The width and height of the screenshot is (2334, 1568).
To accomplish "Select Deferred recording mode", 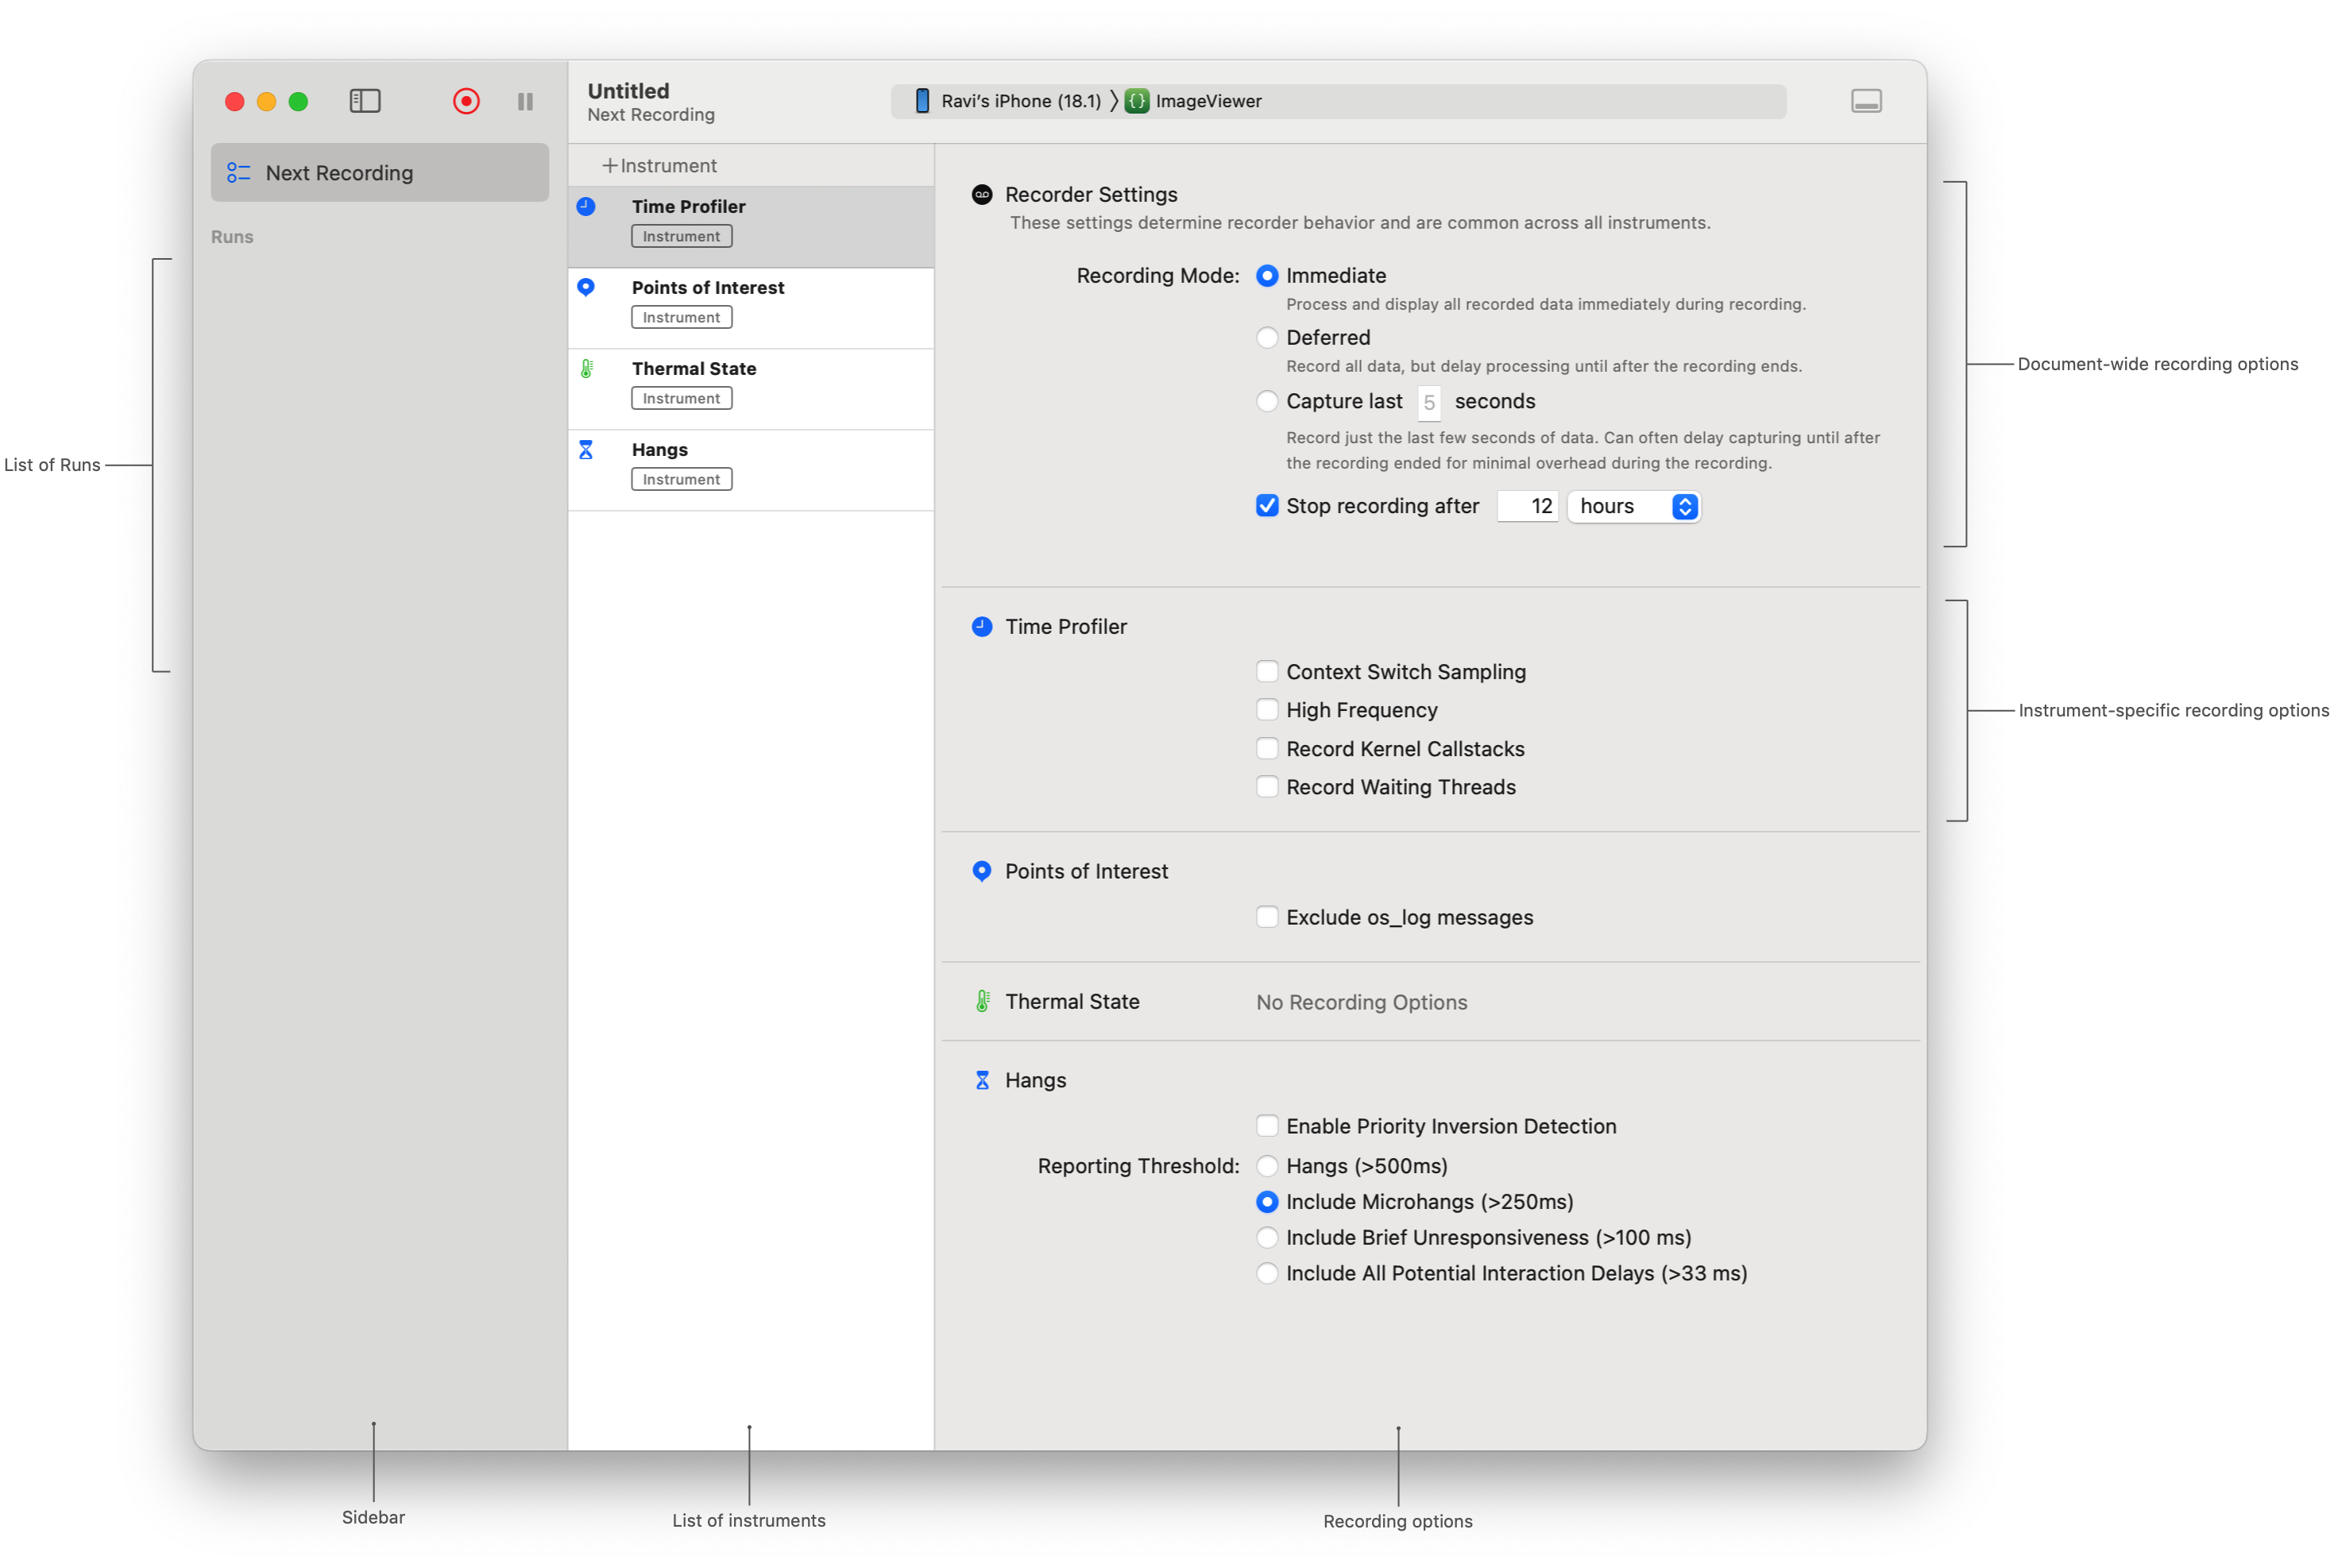I will pos(1267,337).
